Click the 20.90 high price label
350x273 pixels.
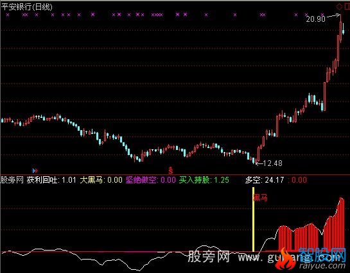coord(315,19)
